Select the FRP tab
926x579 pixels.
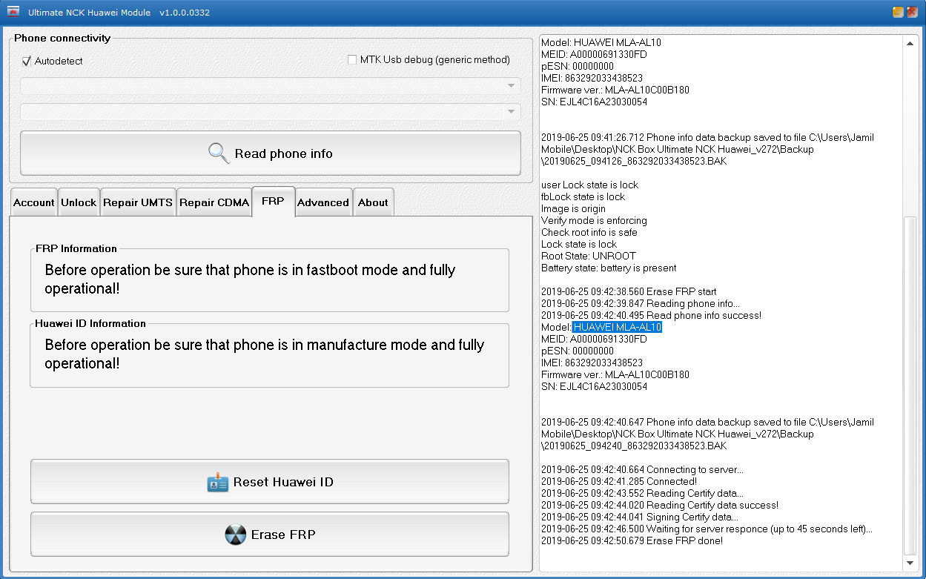273,201
